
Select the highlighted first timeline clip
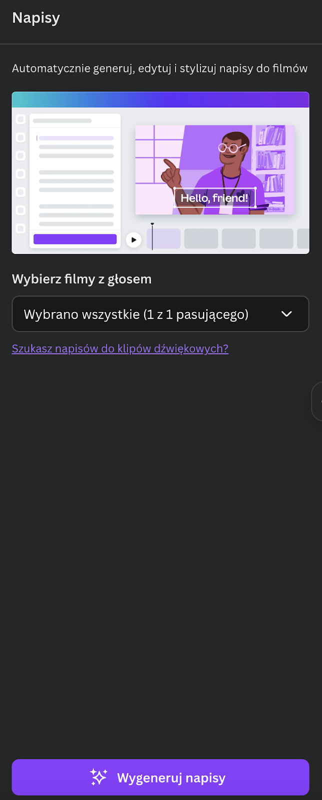(x=164, y=238)
